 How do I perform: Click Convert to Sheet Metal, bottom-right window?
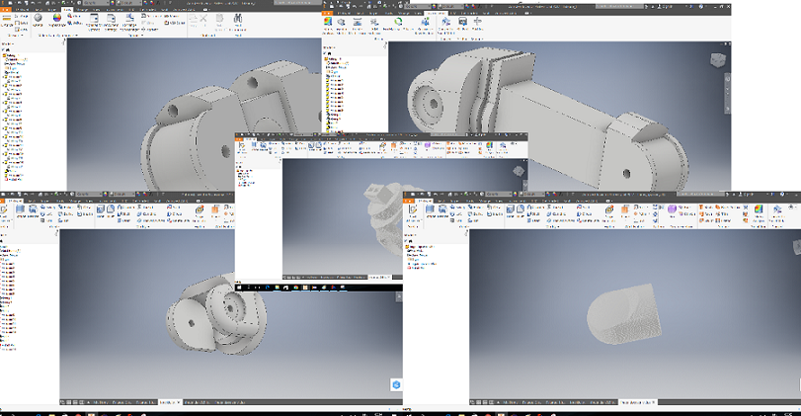(x=777, y=212)
